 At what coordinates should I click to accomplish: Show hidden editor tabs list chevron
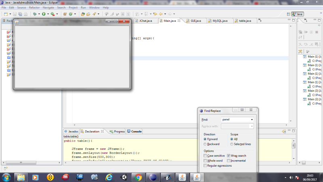point(260,20)
